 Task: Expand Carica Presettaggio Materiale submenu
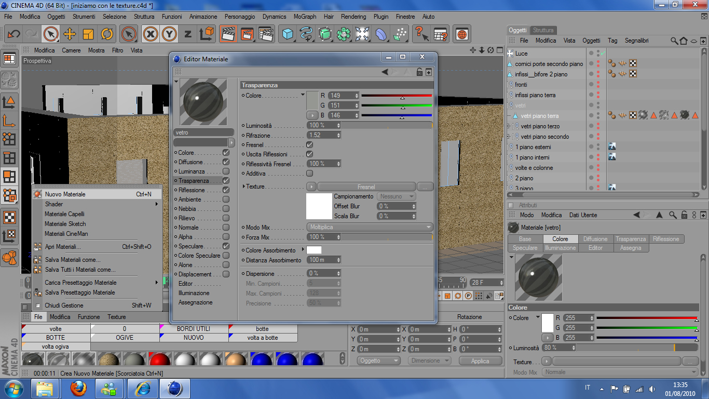pos(157,283)
